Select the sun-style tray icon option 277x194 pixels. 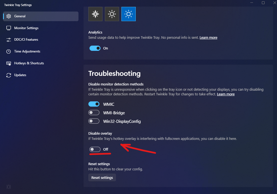112,14
